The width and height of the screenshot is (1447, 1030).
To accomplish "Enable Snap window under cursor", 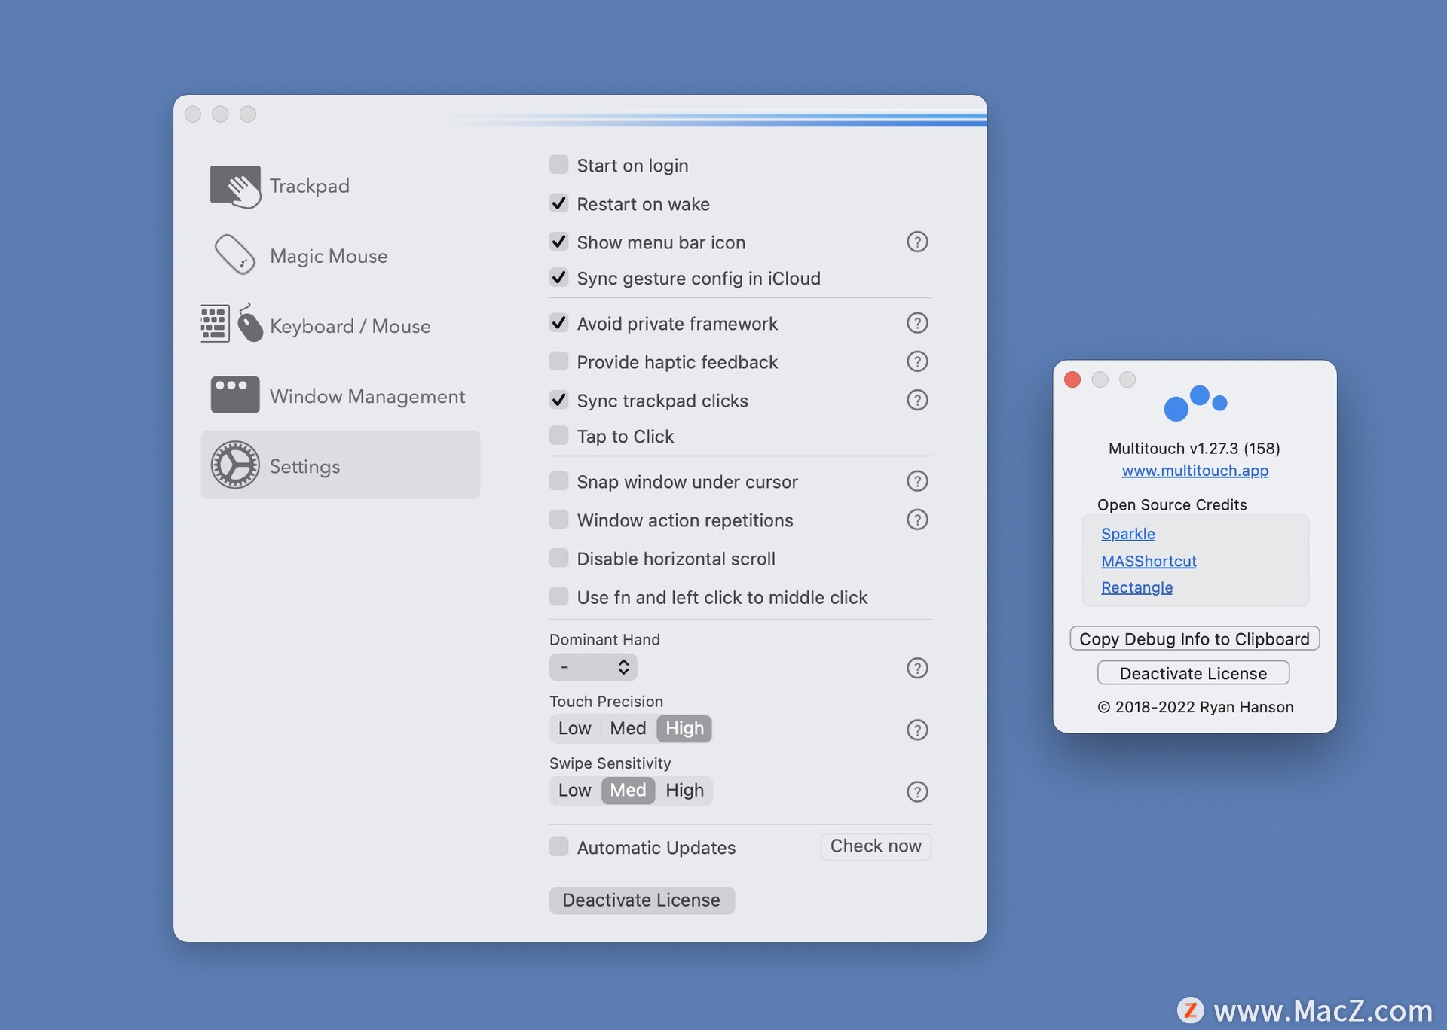I will 558,481.
